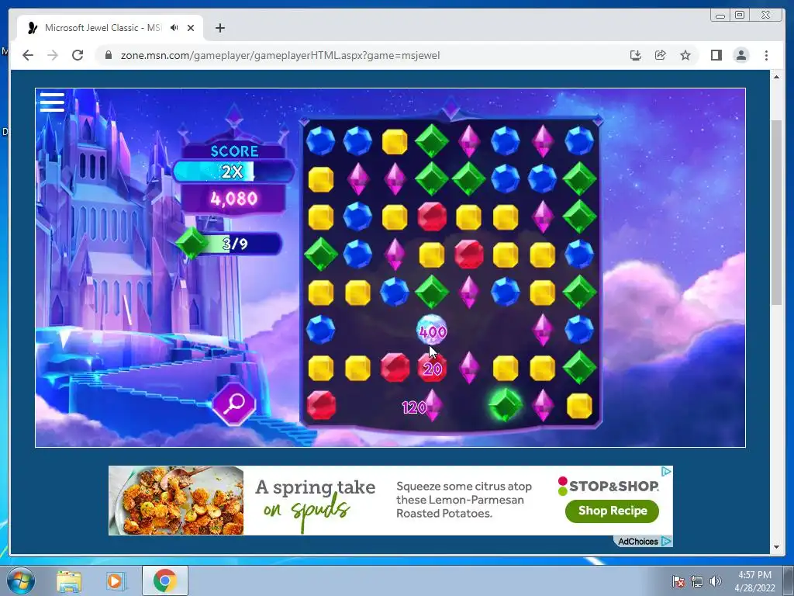The width and height of the screenshot is (794, 596).
Task: Click the 3/9 green gem progress bar
Action: tap(236, 244)
